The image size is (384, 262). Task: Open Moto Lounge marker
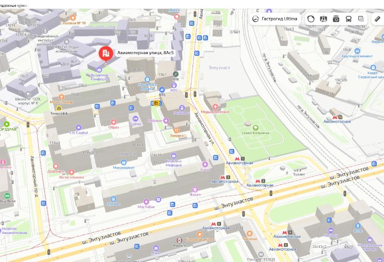tap(61, 97)
